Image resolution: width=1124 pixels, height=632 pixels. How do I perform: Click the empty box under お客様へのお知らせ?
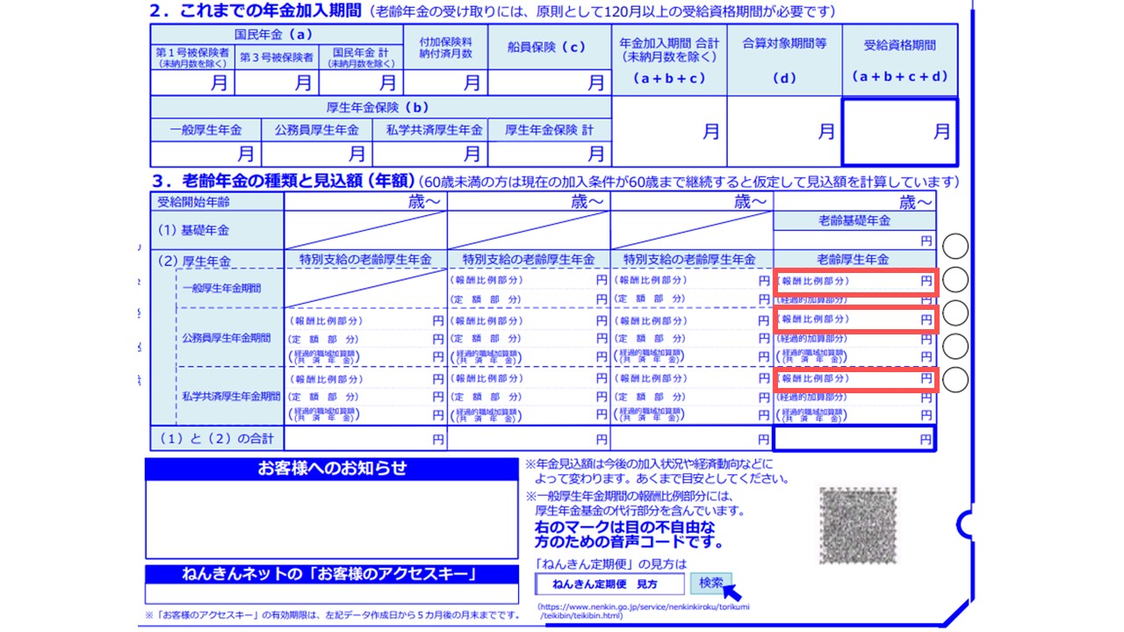click(332, 519)
